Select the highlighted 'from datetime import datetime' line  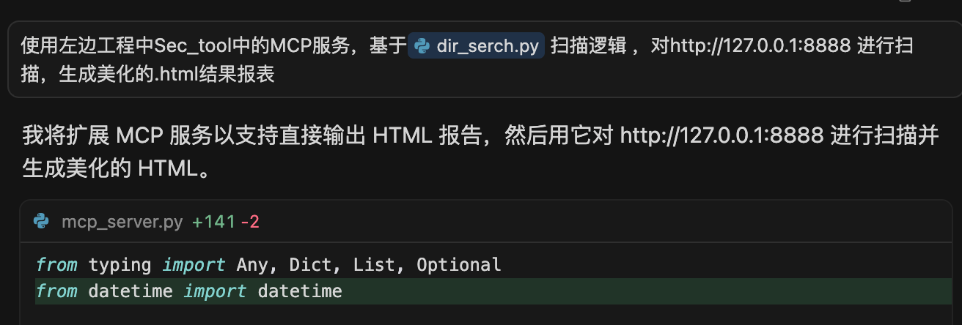pos(189,291)
